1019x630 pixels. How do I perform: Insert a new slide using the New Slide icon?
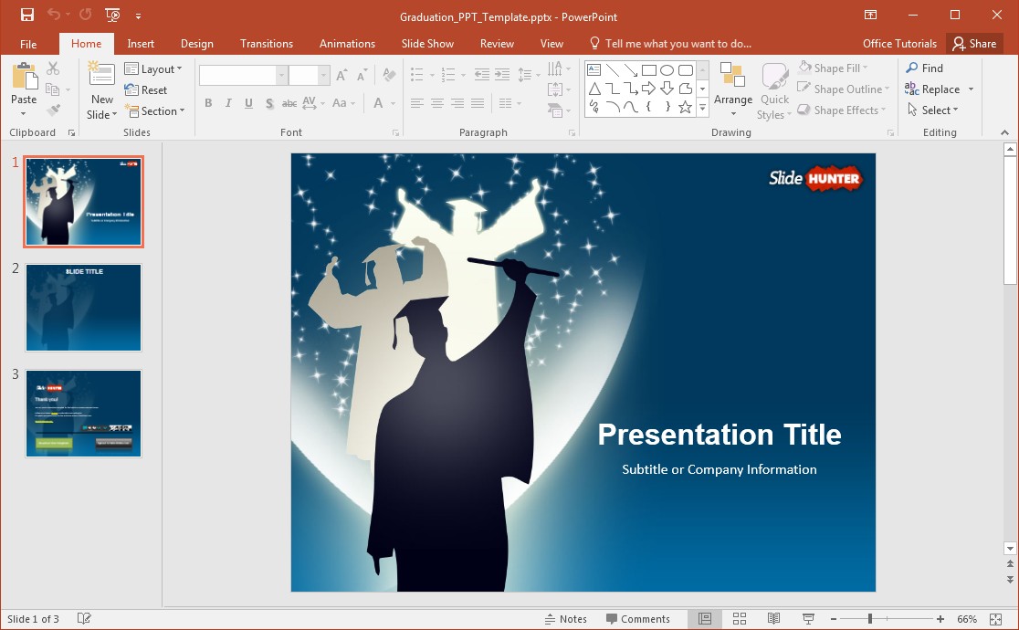(x=101, y=75)
